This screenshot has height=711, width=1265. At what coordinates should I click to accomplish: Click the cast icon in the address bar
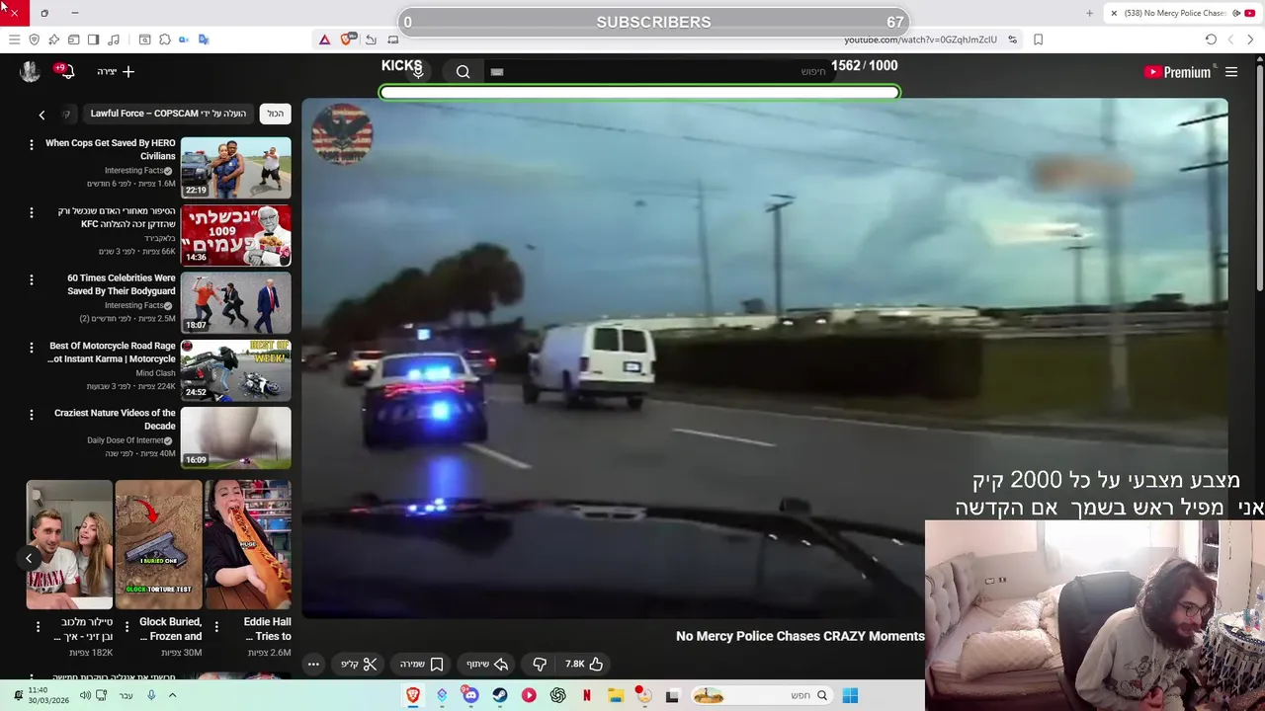pos(392,39)
